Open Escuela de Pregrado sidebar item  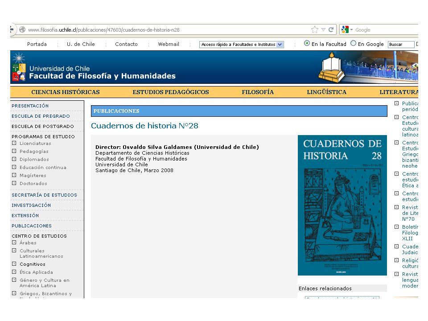41,116
